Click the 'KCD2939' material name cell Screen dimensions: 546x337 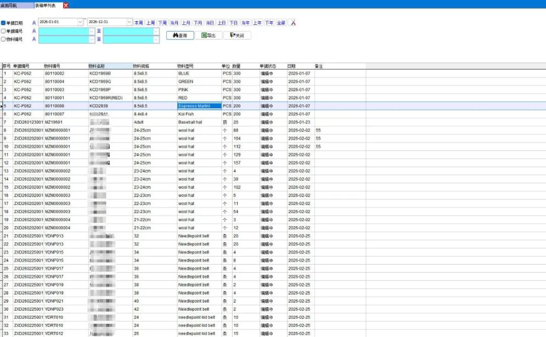coord(110,106)
